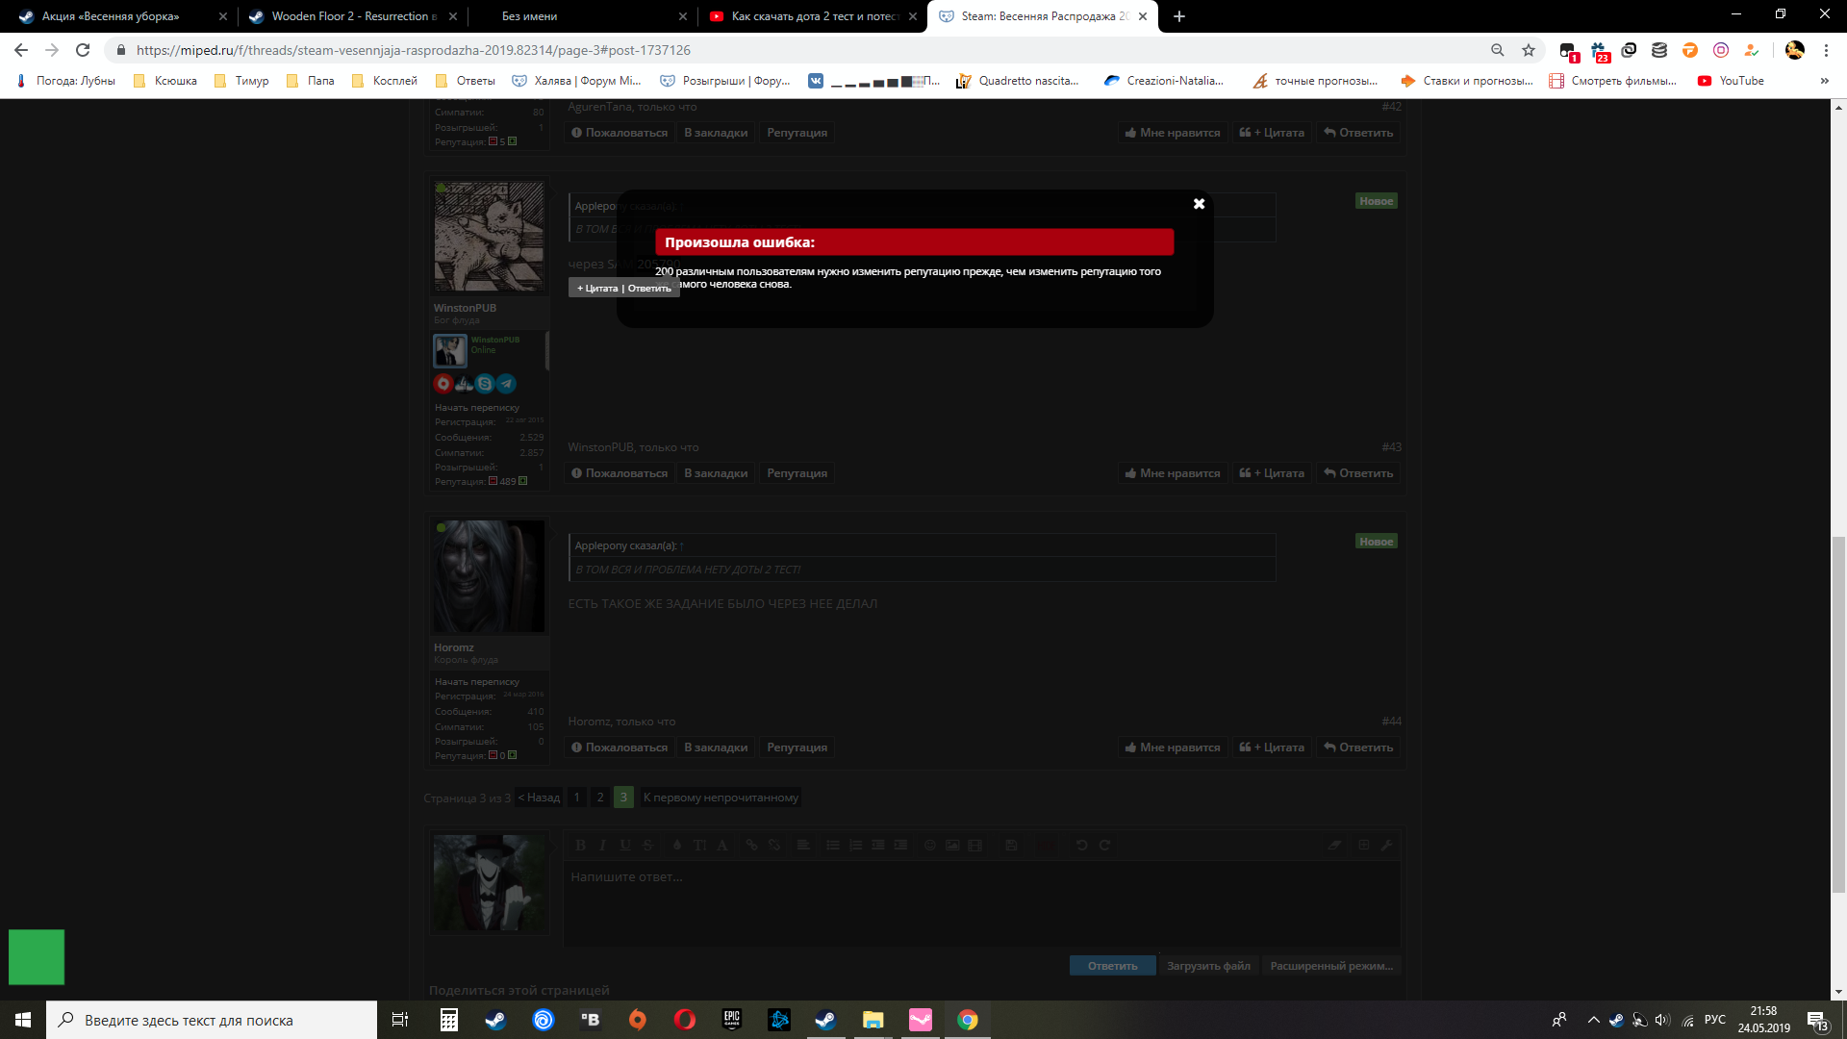Decrease Horomz's reputation with red minus
This screenshot has height=1039, width=1847.
(x=493, y=755)
